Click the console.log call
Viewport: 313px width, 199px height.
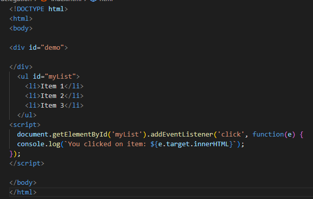[x=39, y=144]
